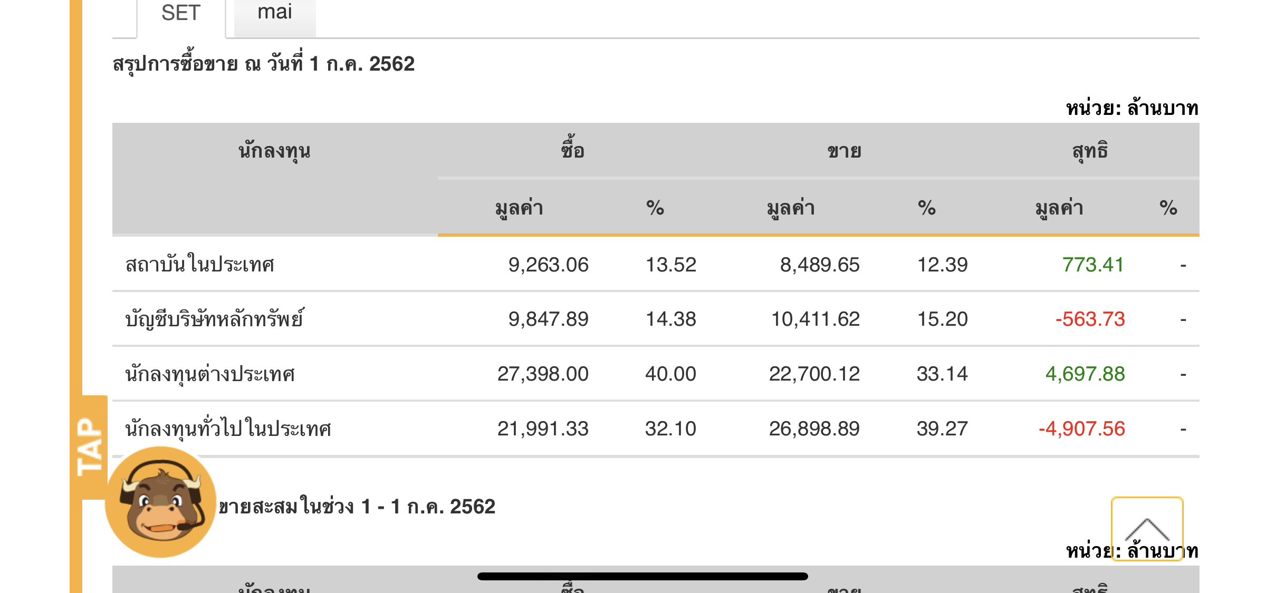
Task: Open the orange TAP side panel
Action: 90,447
